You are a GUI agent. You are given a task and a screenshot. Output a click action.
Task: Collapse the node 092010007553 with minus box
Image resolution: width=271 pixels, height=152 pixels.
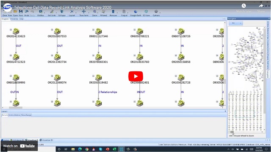coord(52,30)
